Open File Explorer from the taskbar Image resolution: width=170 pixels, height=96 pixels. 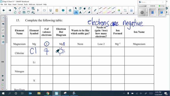(39, 93)
